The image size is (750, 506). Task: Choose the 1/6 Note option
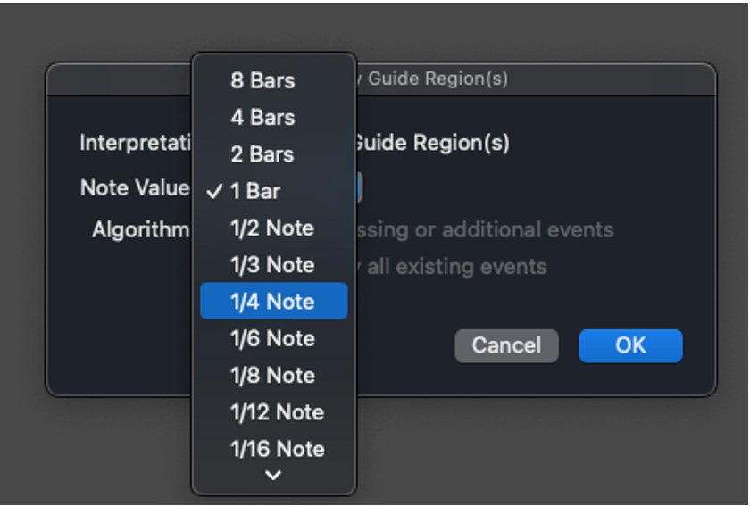[x=273, y=338]
